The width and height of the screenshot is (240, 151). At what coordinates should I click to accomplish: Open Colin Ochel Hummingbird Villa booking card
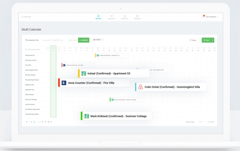(171, 87)
